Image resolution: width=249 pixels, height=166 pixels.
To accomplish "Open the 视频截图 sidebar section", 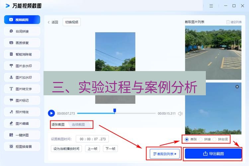I will (22, 20).
